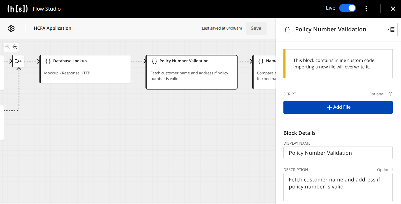This screenshot has height=204, width=401.
Task: Click the Add File button
Action: point(338,107)
